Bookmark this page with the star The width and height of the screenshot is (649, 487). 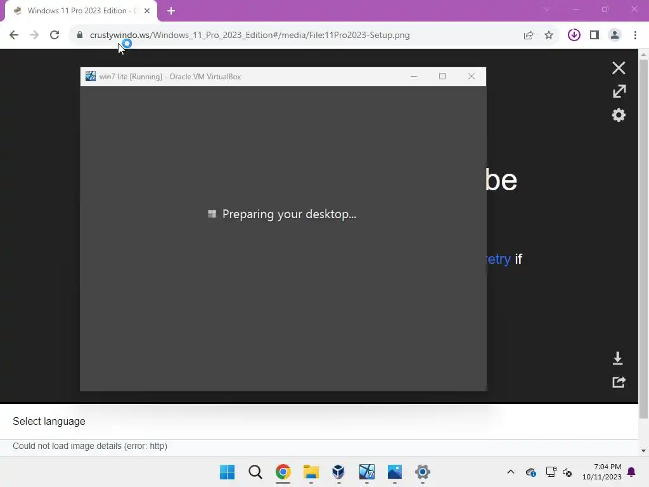point(549,36)
